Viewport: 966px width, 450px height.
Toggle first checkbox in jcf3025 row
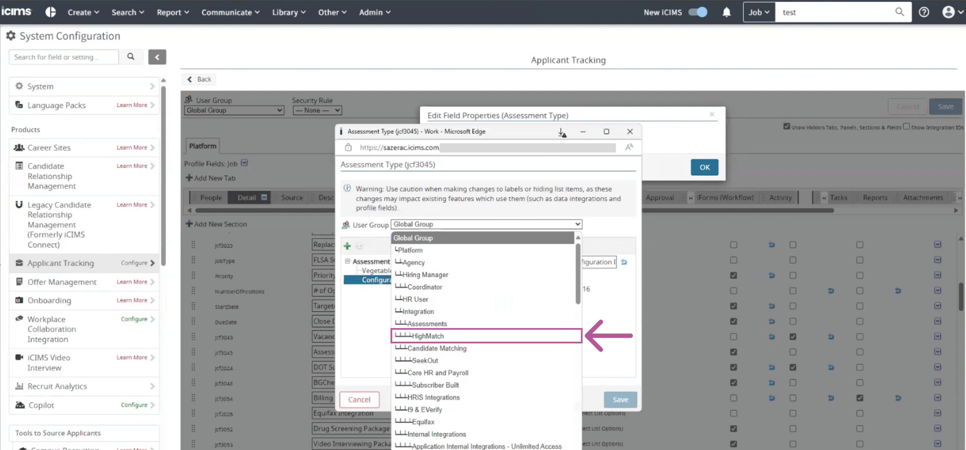pos(733,245)
